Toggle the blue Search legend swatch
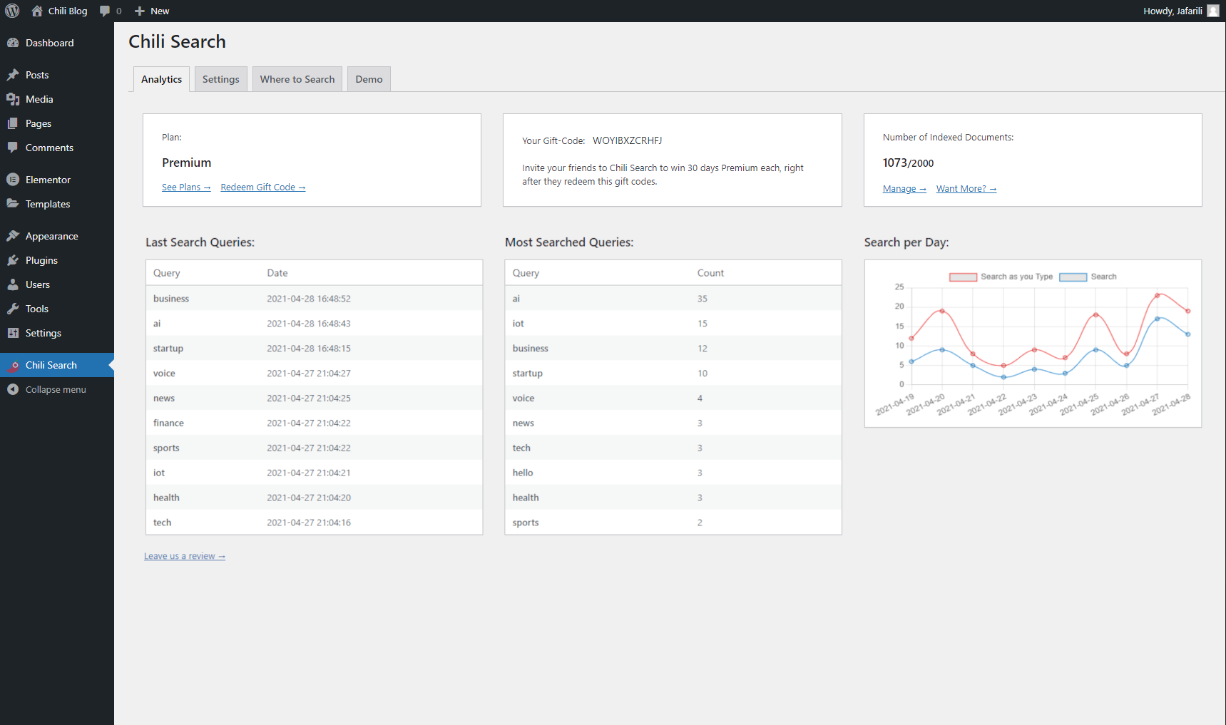Screen dimensions: 1226x725 [1073, 277]
